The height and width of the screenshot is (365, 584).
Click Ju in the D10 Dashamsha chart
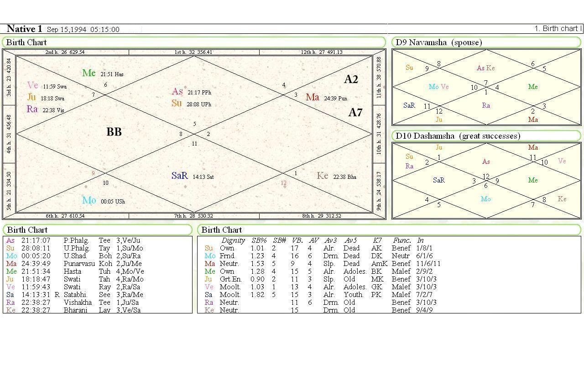pos(439,147)
